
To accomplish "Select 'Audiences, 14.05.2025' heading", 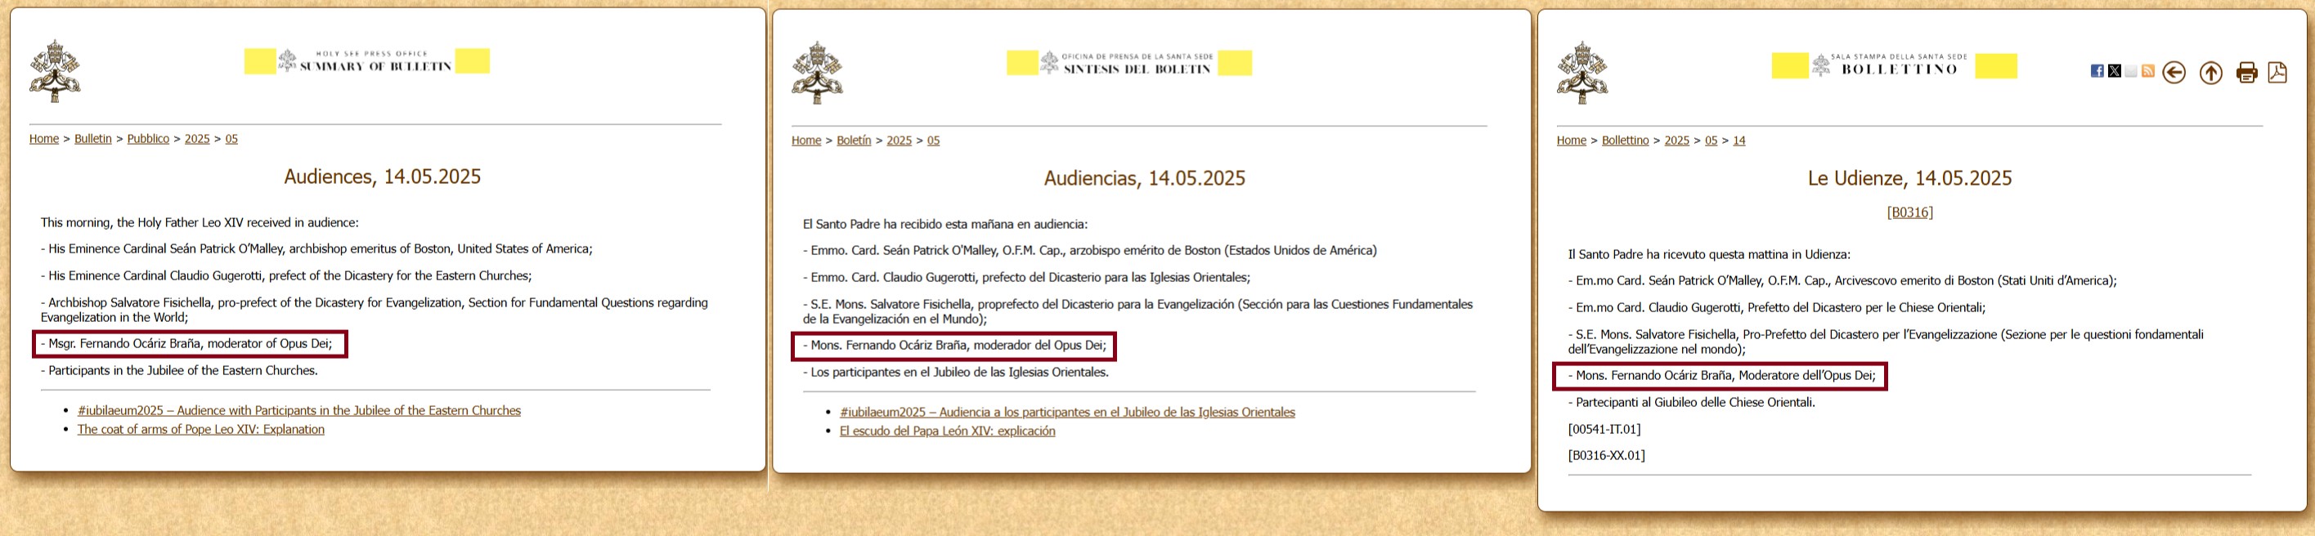I will [x=383, y=176].
